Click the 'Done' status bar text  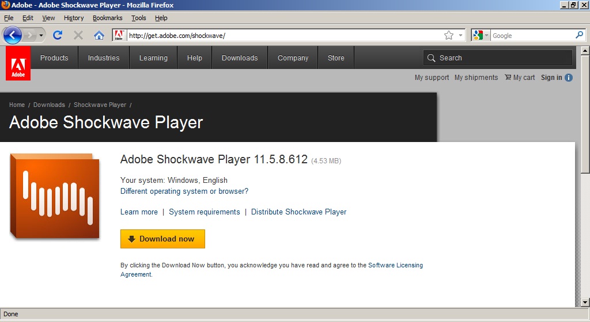(x=10, y=314)
